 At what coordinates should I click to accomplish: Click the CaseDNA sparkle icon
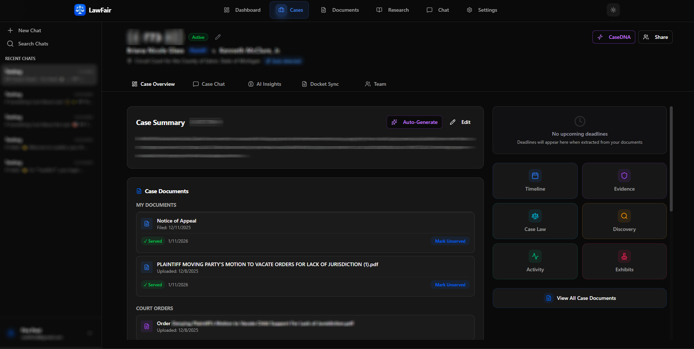click(x=600, y=37)
